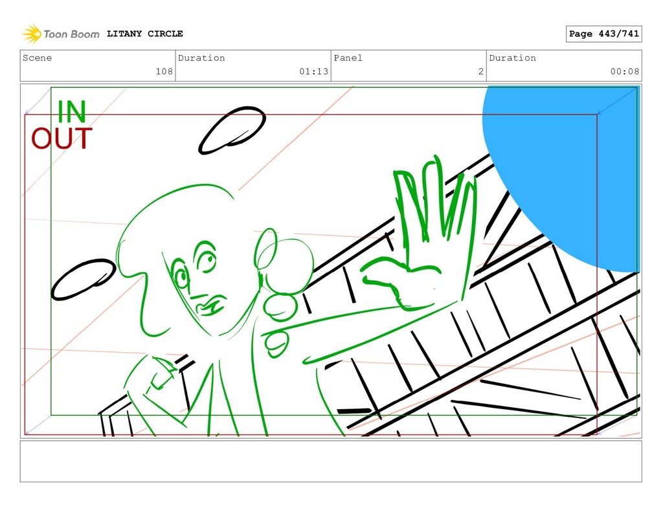
Task: Click the Toon Boom brand name text
Action: coord(71,34)
